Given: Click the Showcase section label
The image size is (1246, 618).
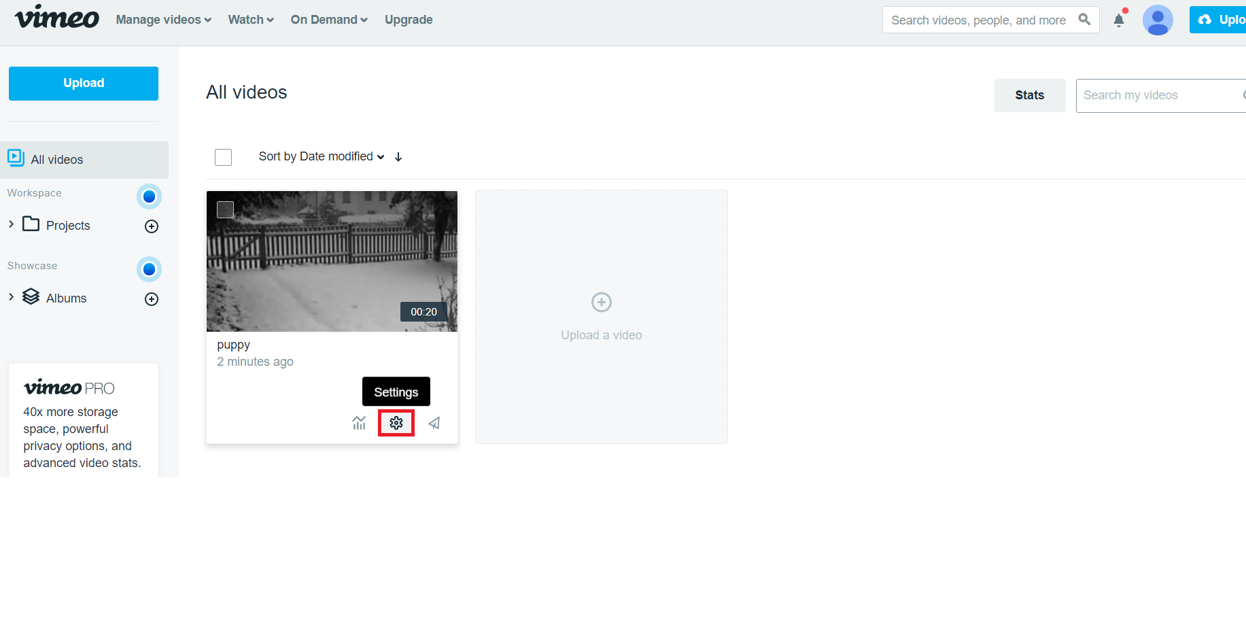Looking at the screenshot, I should click(33, 266).
